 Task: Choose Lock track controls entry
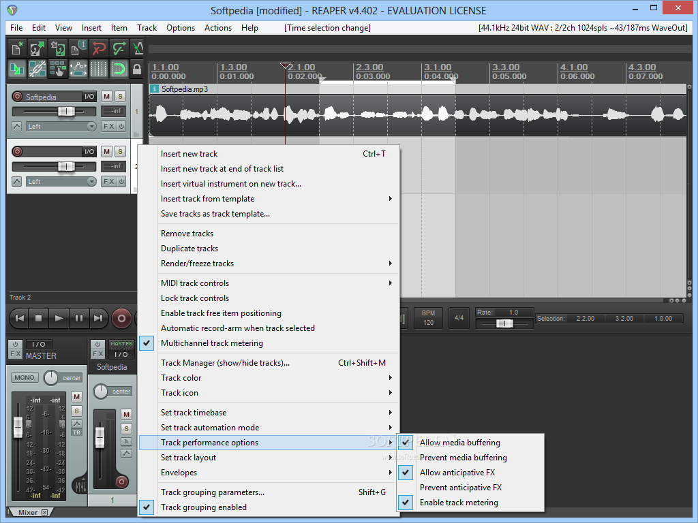[x=269, y=298]
